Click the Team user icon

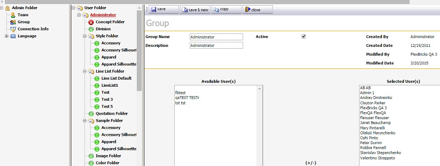tap(13, 15)
